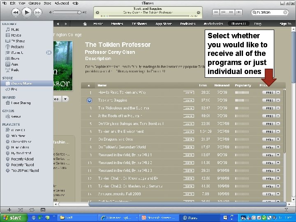Viewport: 296px width, 222px height.
Task: Select iTunes U in the Library sidebar
Action: pyautogui.click(x=17, y=53)
